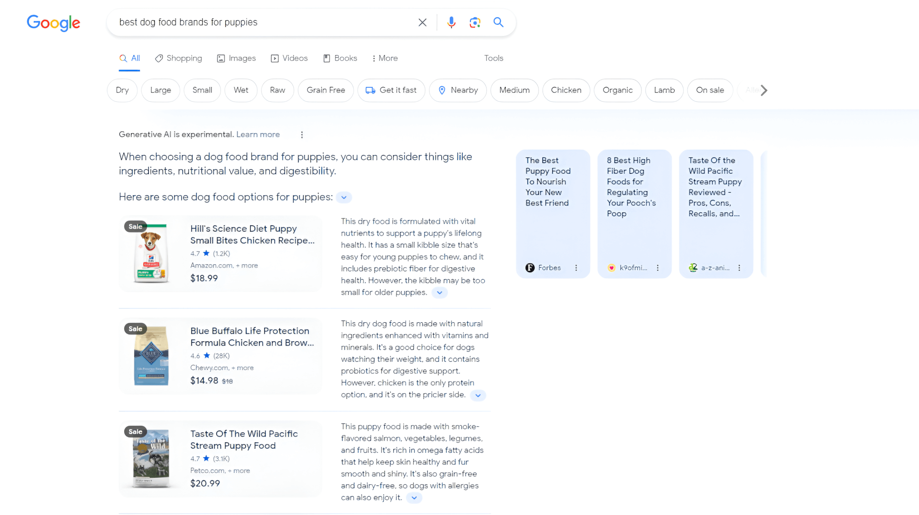Screen dimensions: 919x515
Task: Open Generative AI three-dot options
Action: click(302, 135)
